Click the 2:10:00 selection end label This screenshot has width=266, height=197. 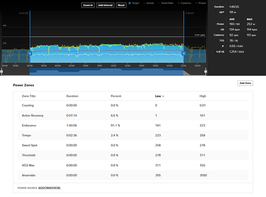[x=190, y=13]
